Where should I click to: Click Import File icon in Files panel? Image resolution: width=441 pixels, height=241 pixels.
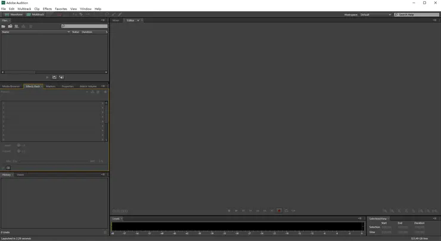(10, 26)
